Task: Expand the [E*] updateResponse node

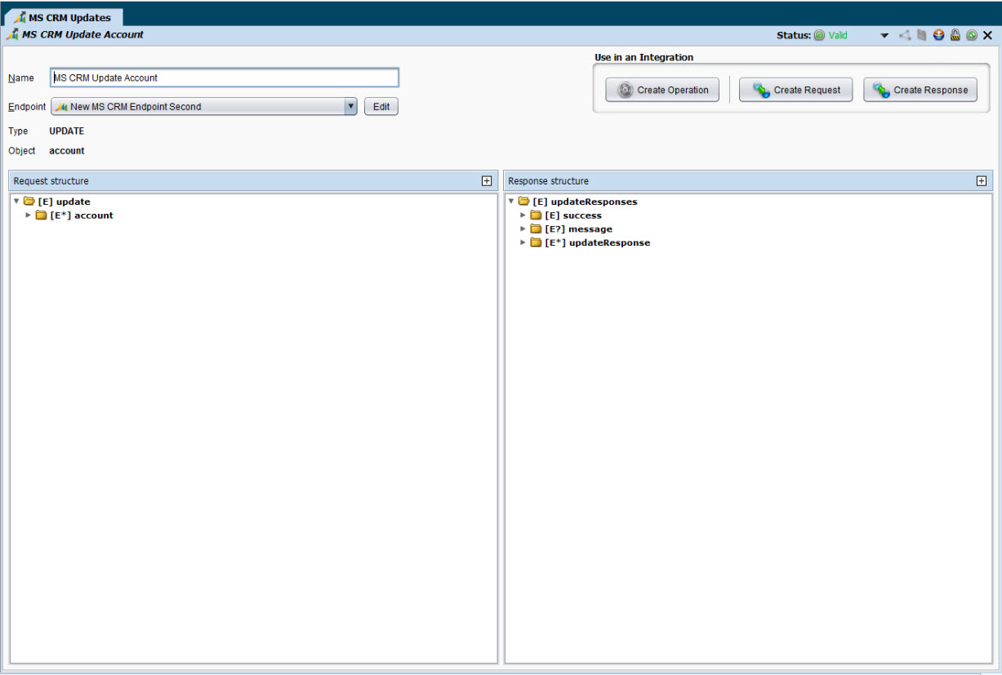Action: tap(523, 242)
